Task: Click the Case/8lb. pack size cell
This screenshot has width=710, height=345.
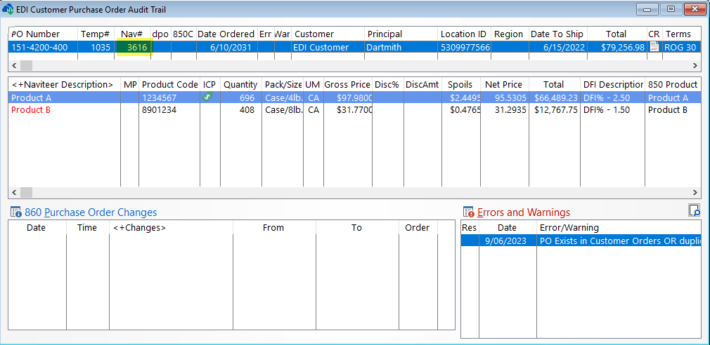Action: pos(283,109)
